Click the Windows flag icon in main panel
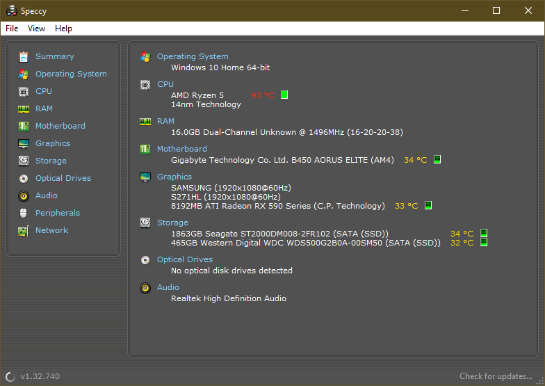Image resolution: width=545 pixels, height=386 pixels. click(x=145, y=57)
